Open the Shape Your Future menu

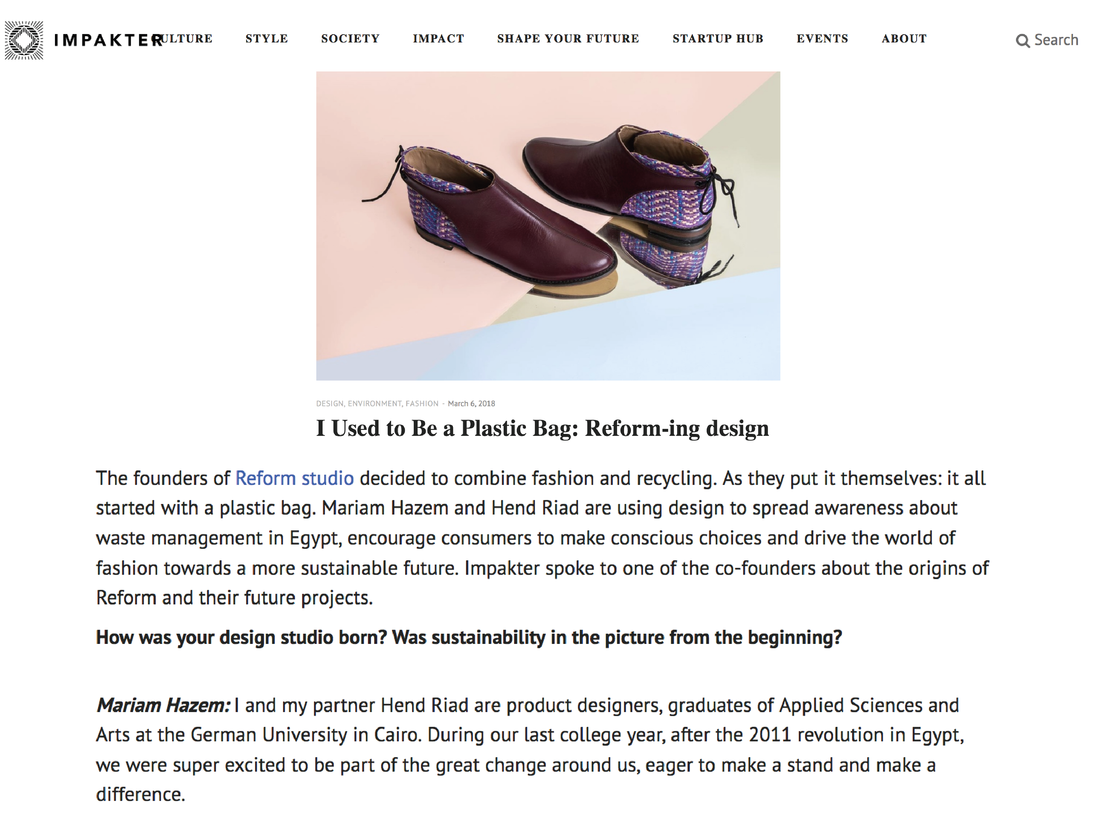point(568,39)
